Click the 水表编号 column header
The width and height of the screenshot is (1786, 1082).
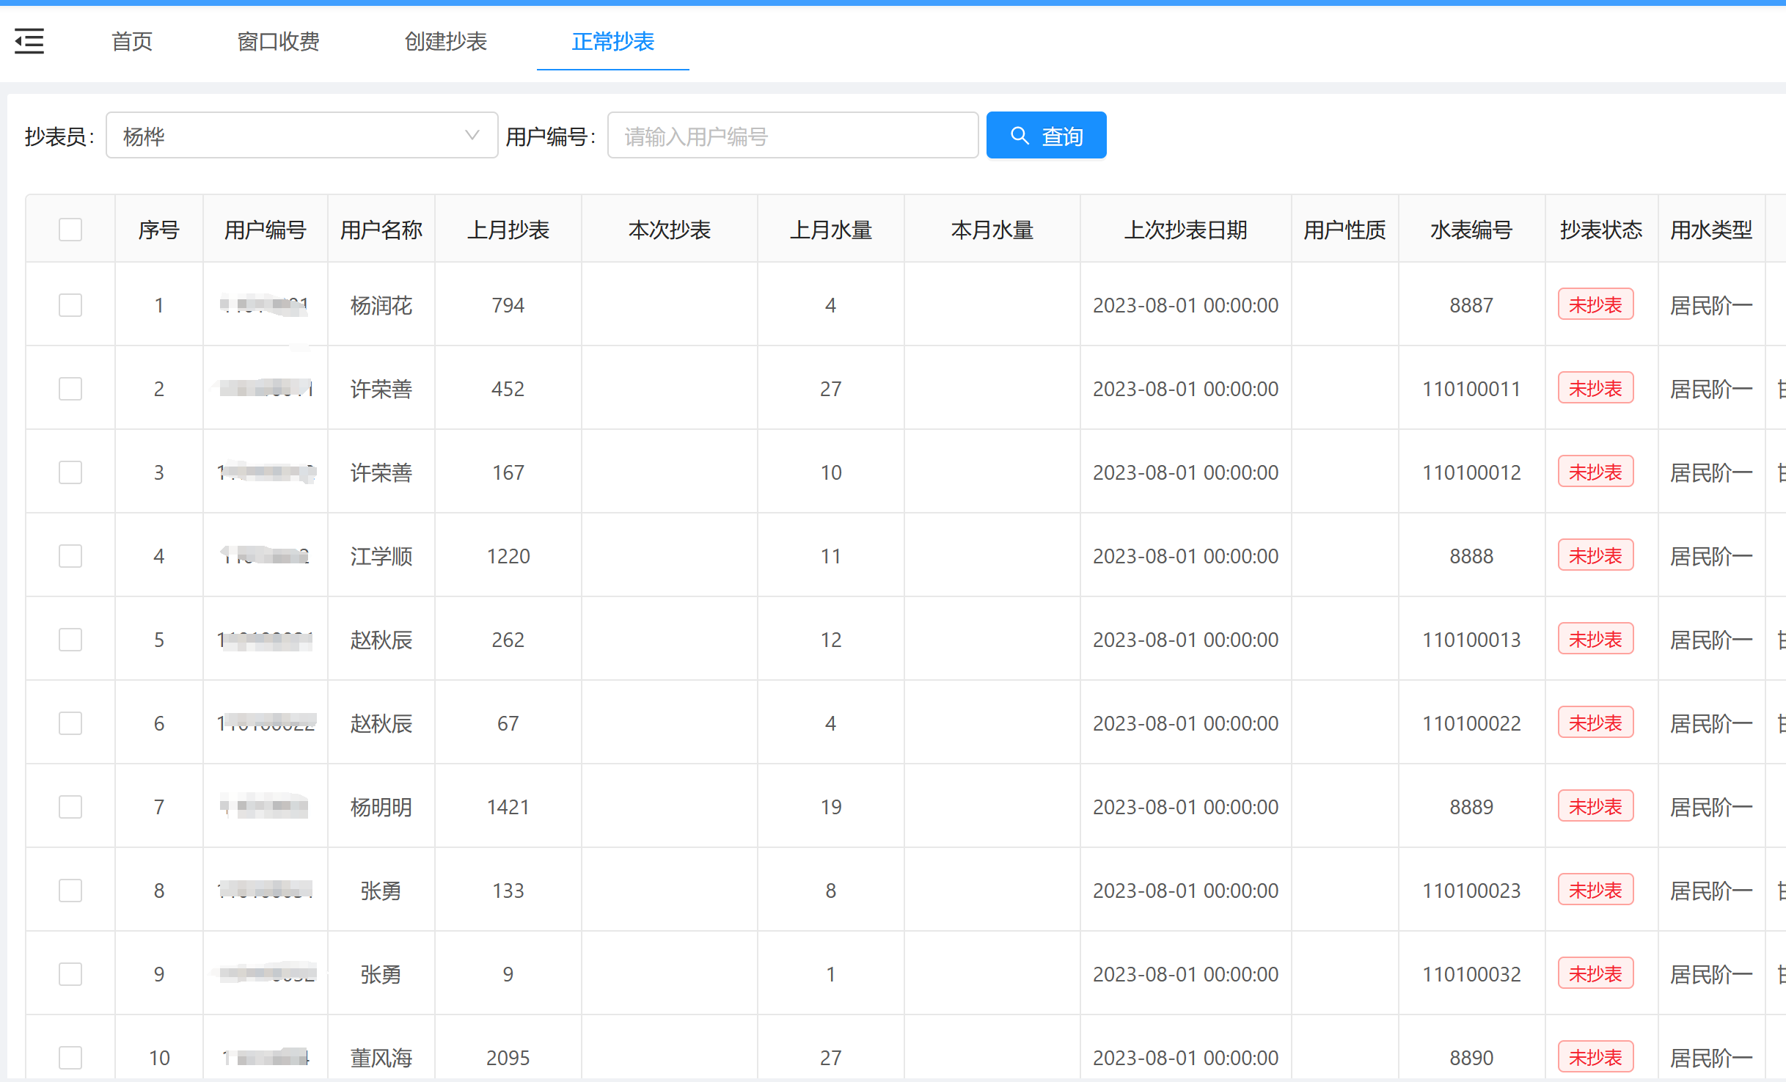click(x=1472, y=230)
